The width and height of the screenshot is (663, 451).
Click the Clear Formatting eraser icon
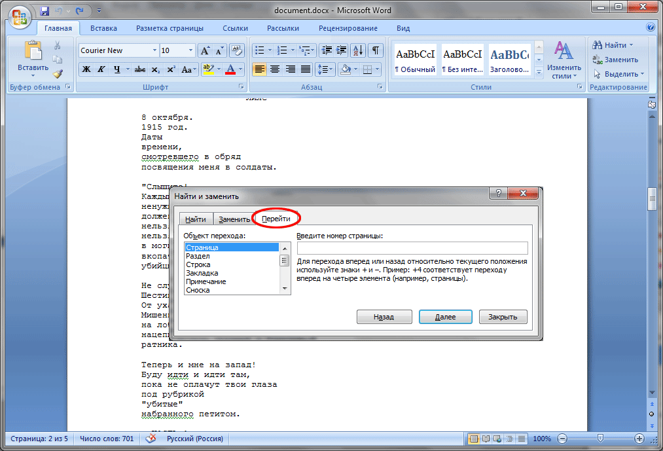point(236,50)
